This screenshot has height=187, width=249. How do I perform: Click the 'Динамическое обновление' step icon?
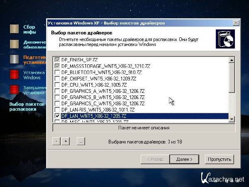point(15,44)
